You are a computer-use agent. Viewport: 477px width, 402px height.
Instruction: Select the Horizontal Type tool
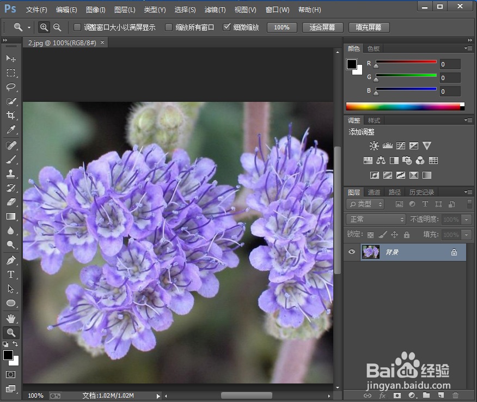tap(10, 275)
